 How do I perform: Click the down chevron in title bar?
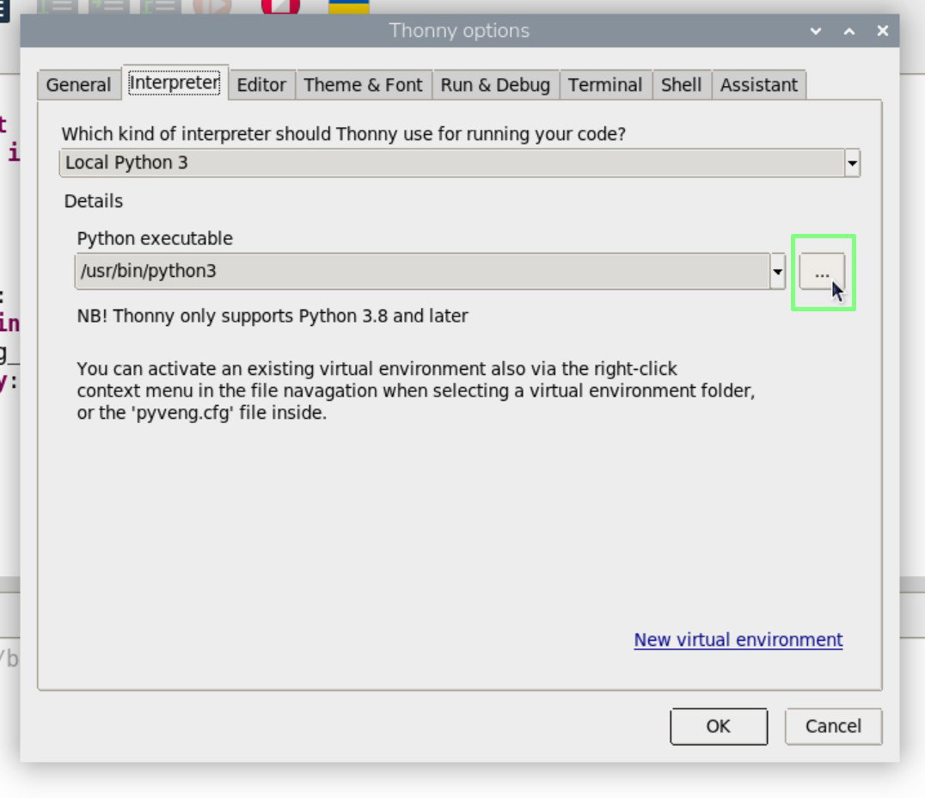click(x=816, y=31)
